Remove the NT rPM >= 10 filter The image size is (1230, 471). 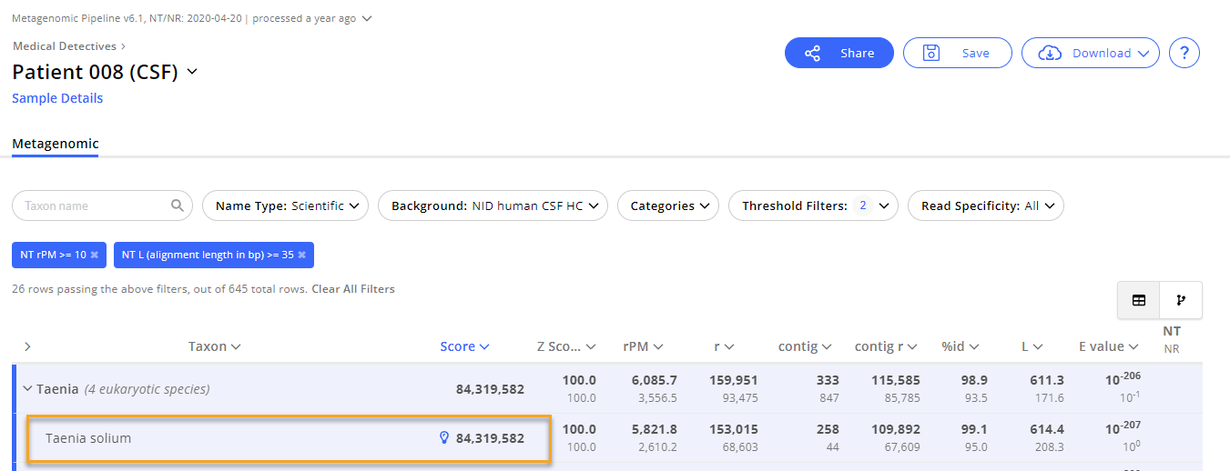[x=94, y=255]
